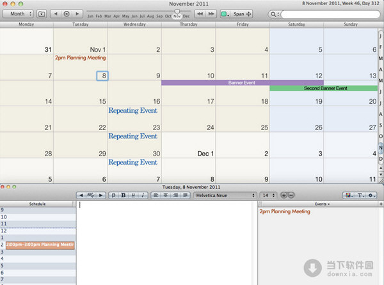Increase font size with plus button
This screenshot has height=285, width=384.
(x=284, y=195)
